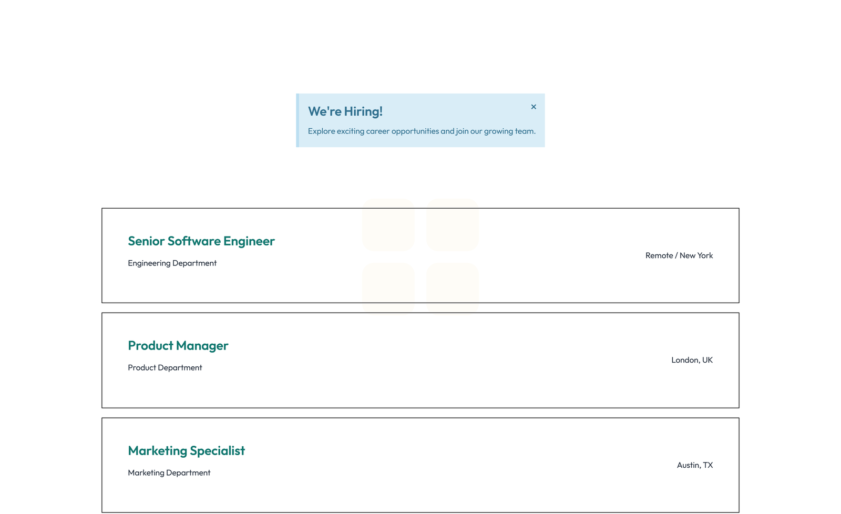Image resolution: width=841 pixels, height=514 pixels.
Task: Click the Remote / New York location
Action: pyautogui.click(x=679, y=255)
